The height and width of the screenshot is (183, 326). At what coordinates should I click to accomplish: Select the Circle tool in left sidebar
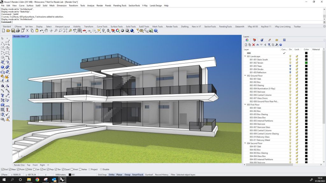tap(3, 48)
